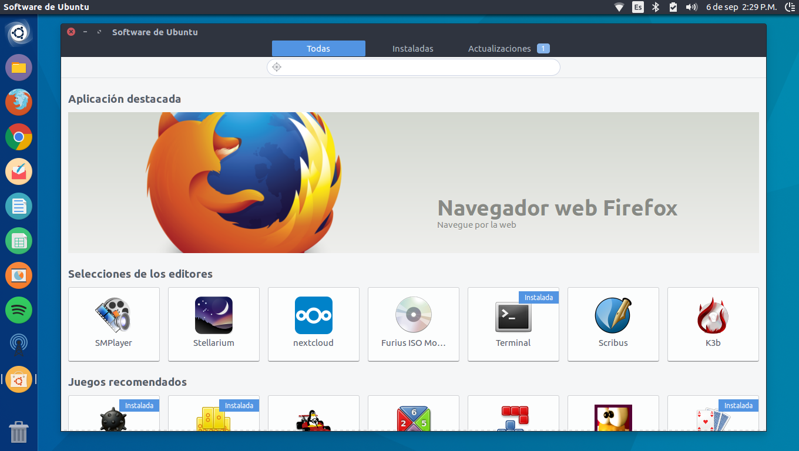The height and width of the screenshot is (451, 799).
Task: Open the Stellarium app tile
Action: [x=214, y=324]
